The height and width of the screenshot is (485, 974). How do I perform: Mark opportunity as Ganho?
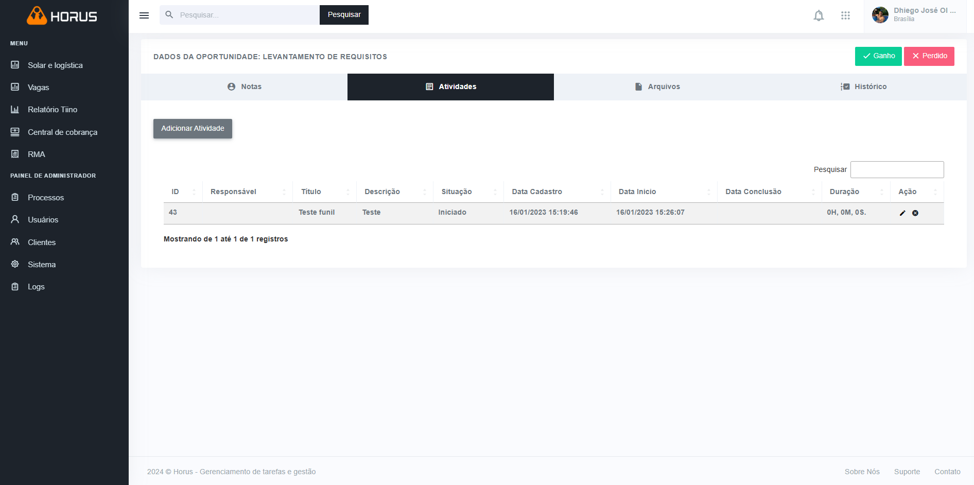coord(878,56)
